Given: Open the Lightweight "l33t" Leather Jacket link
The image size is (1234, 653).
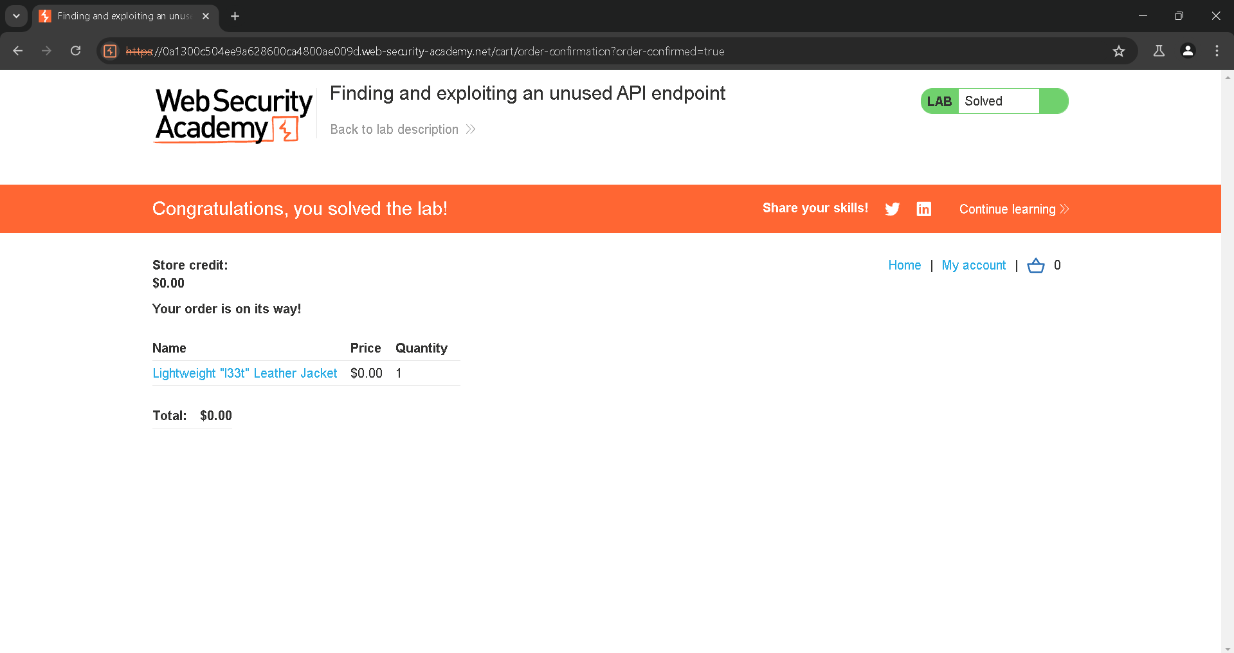Looking at the screenshot, I should click(244, 373).
